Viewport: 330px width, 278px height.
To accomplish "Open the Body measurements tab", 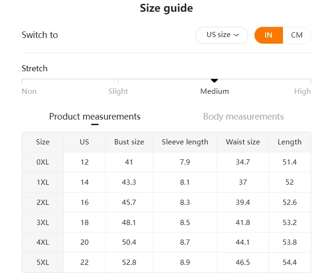I will (x=243, y=117).
